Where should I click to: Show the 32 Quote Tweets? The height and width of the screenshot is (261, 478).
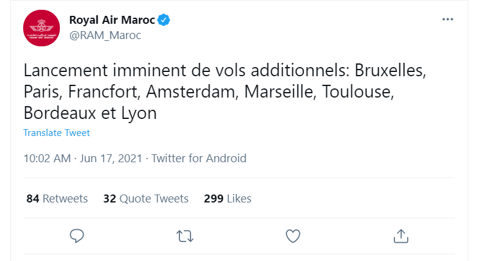pyautogui.click(x=146, y=199)
